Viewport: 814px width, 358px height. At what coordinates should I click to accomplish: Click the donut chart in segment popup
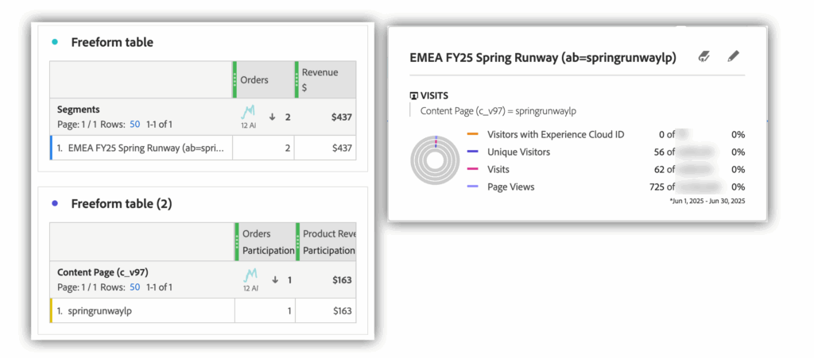coord(435,160)
